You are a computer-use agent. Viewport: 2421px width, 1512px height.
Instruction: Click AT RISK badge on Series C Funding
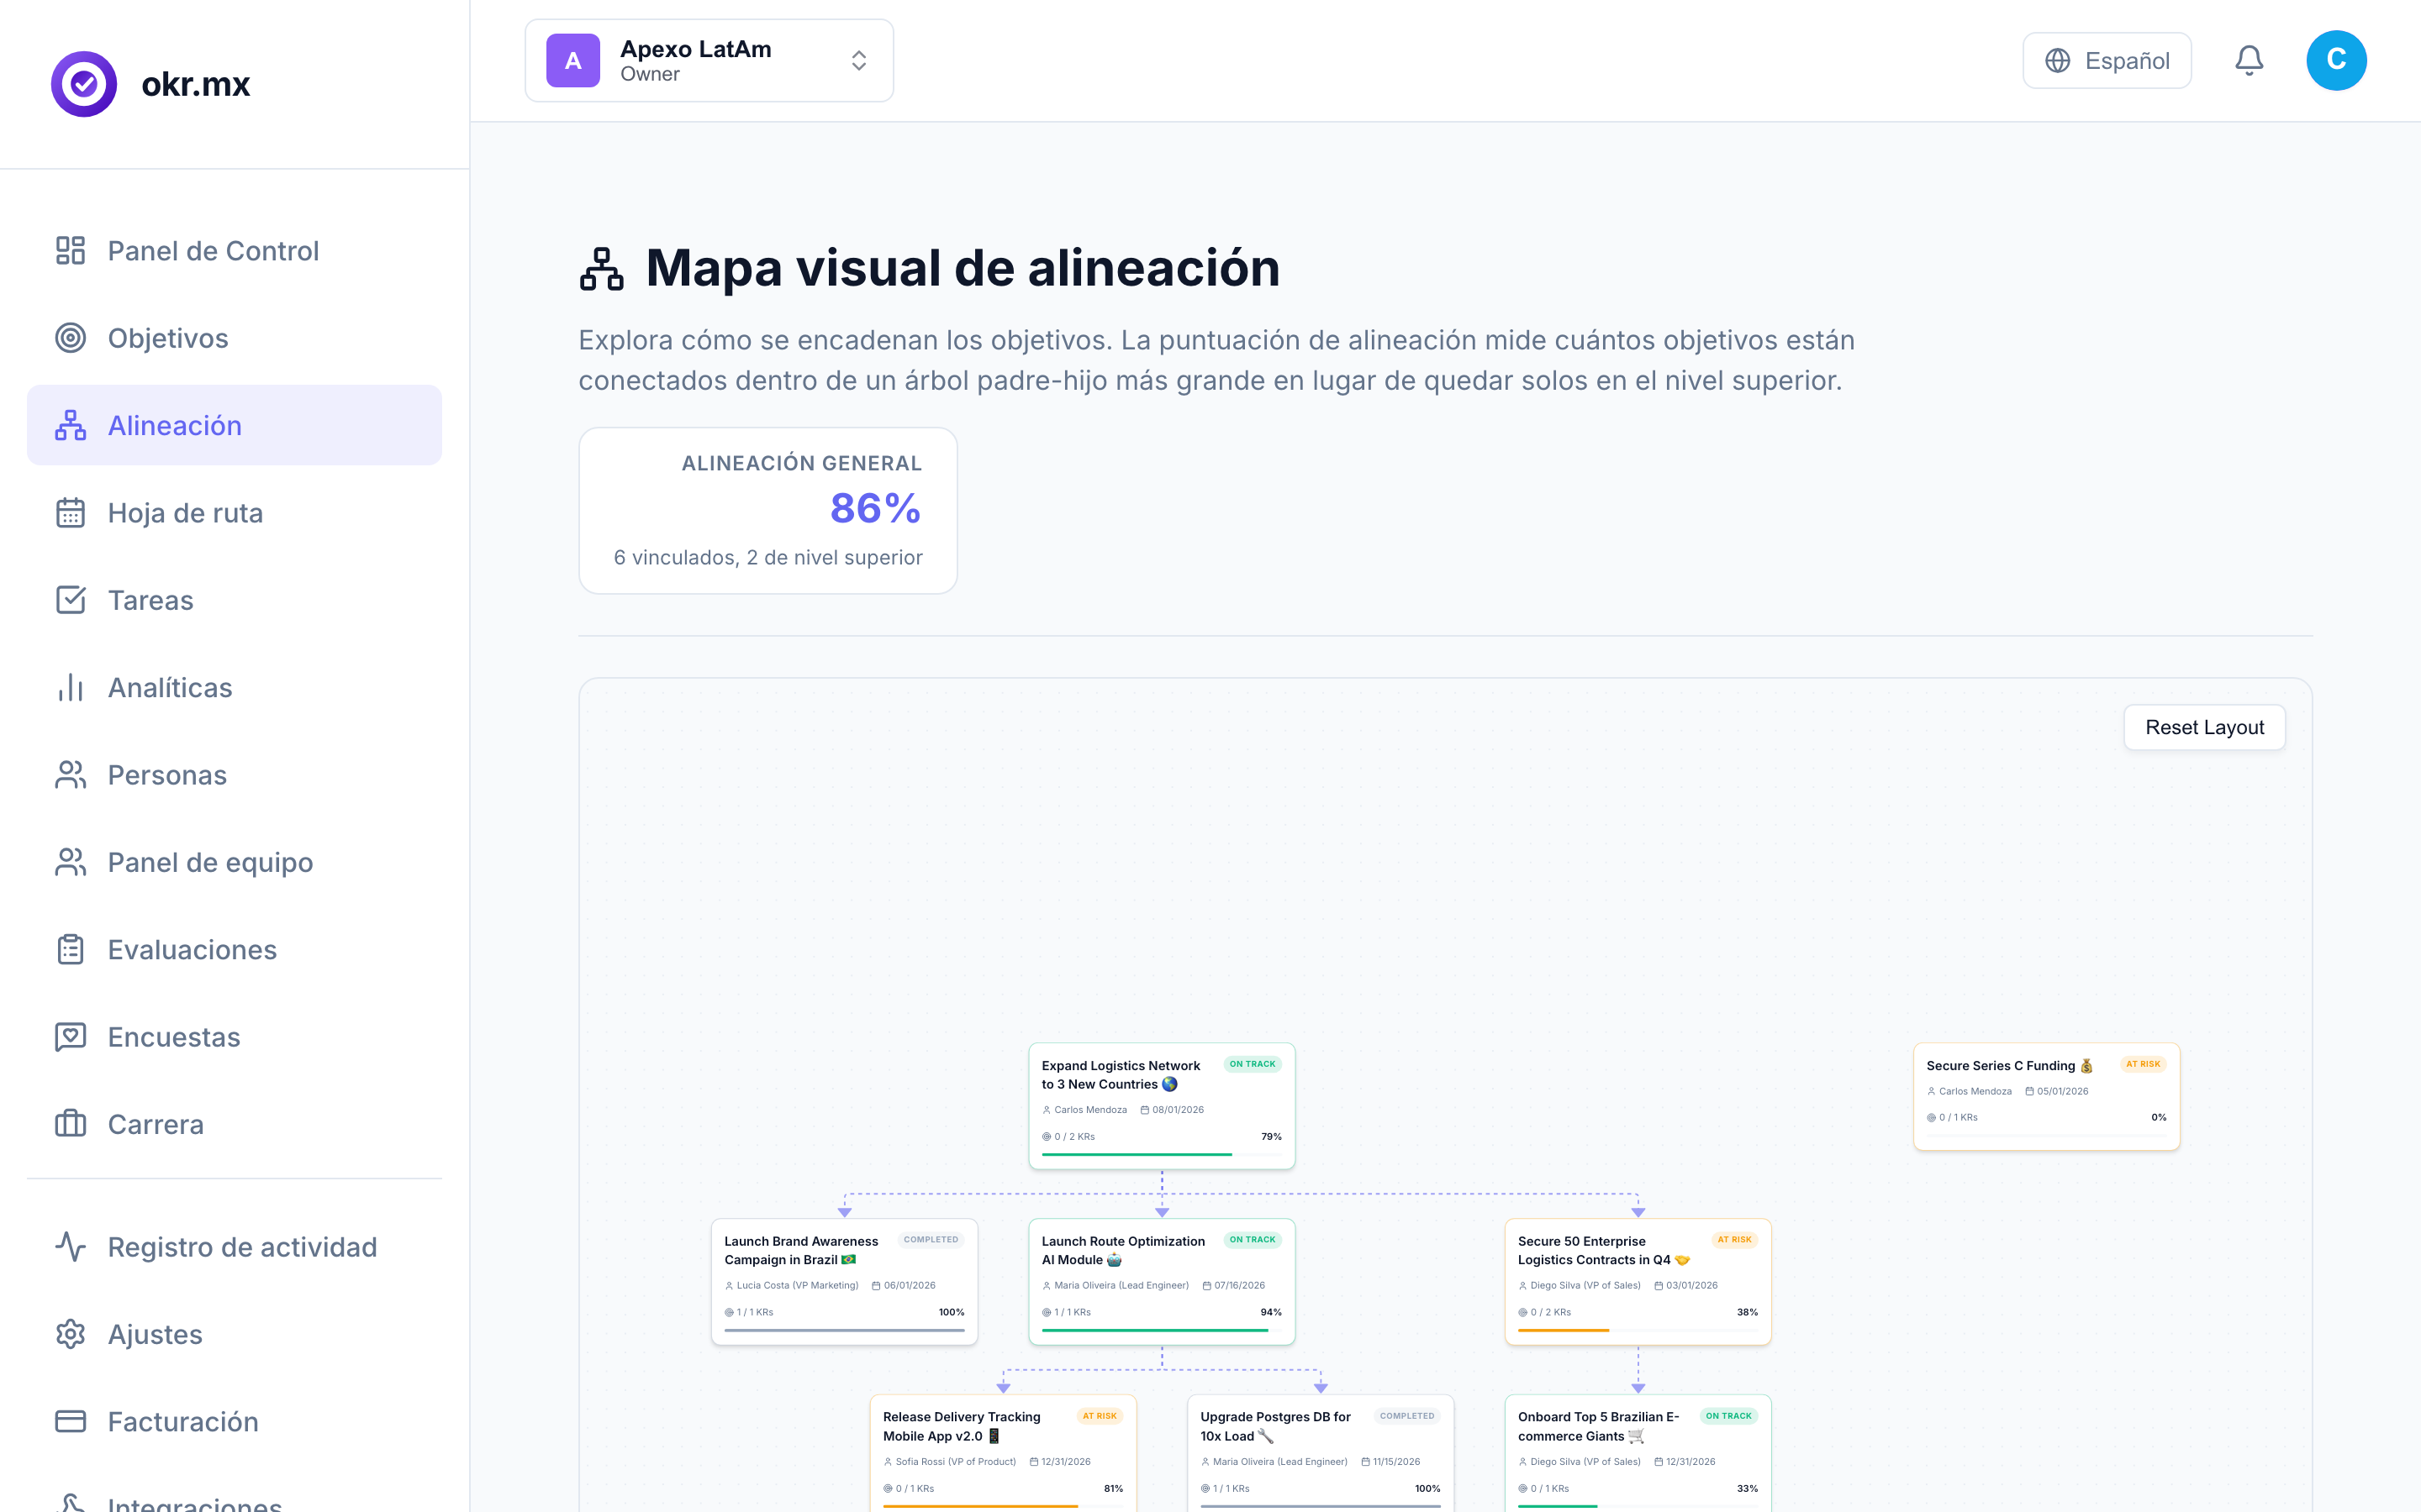[x=2143, y=1064]
